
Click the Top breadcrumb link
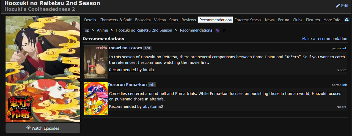click(x=86, y=30)
